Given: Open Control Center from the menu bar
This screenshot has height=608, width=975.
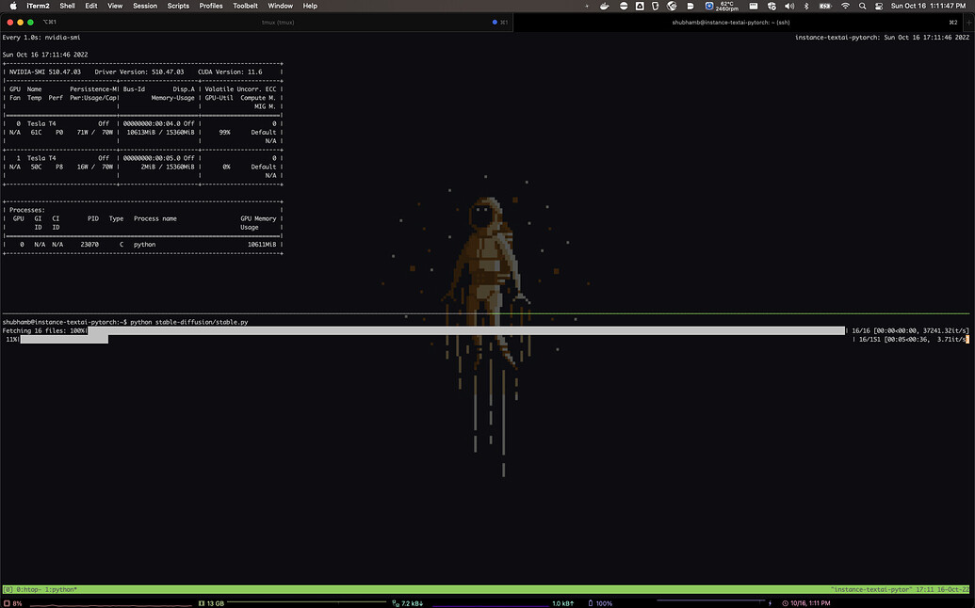Looking at the screenshot, I should coord(879,6).
